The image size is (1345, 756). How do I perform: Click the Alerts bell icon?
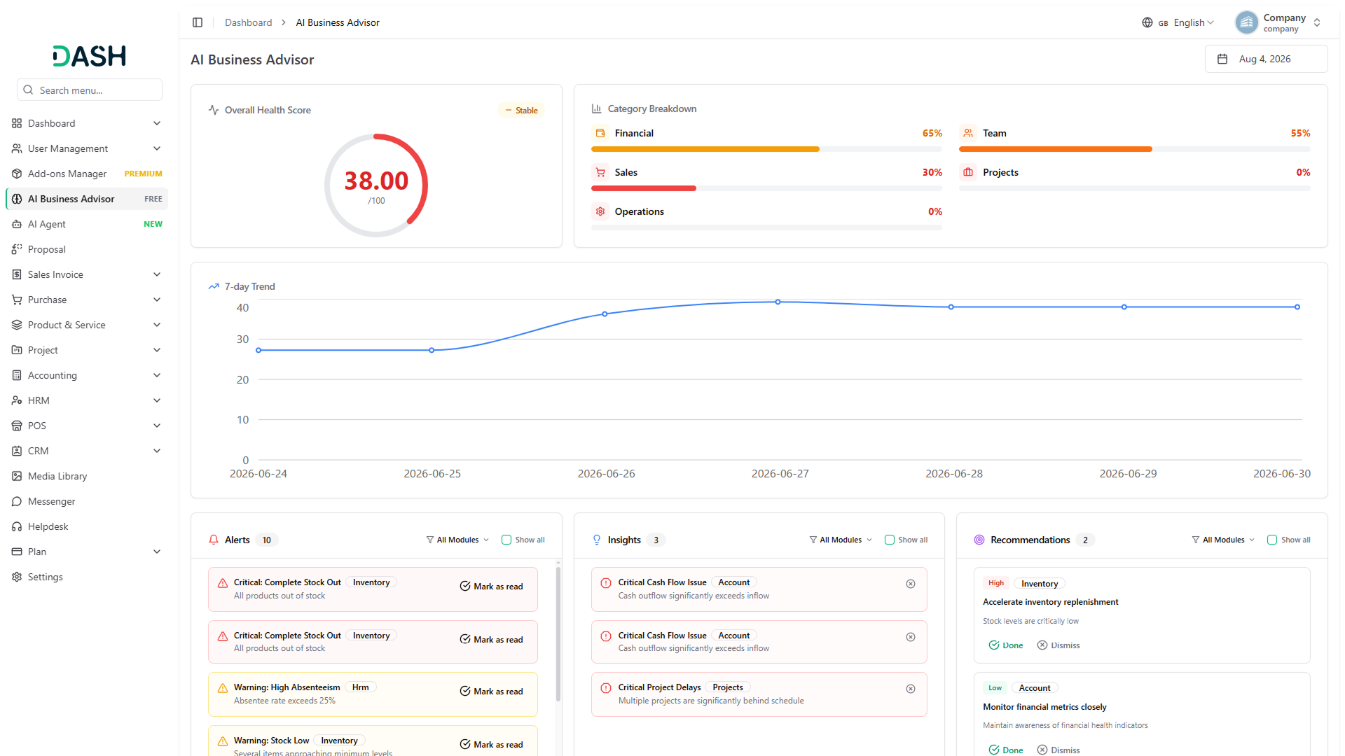coord(214,540)
